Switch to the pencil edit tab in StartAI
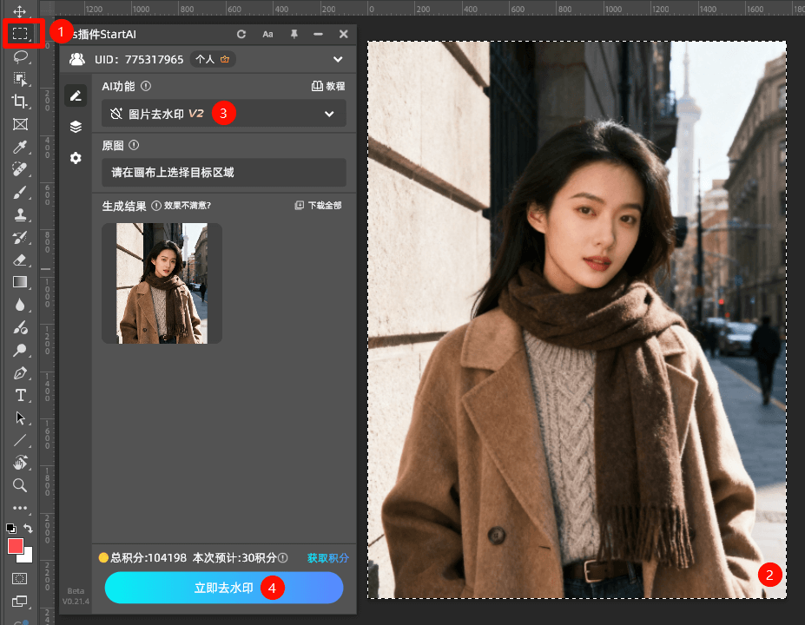The image size is (805, 625). (x=76, y=95)
